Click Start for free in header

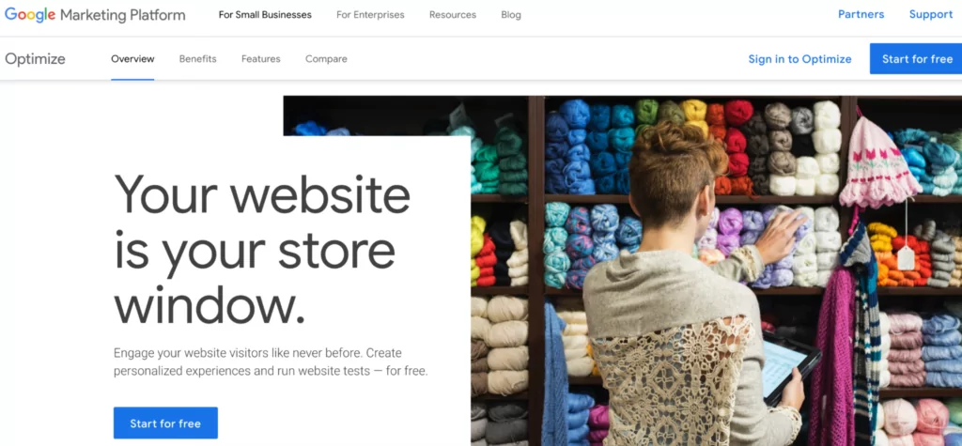[x=916, y=59]
